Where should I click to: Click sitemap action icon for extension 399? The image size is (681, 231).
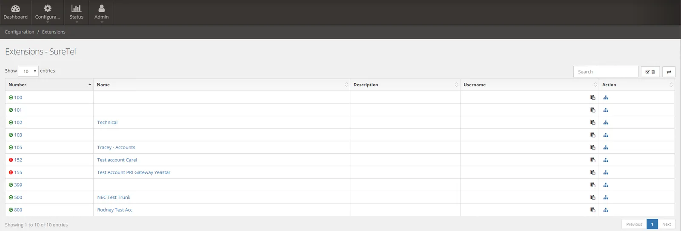pyautogui.click(x=606, y=185)
